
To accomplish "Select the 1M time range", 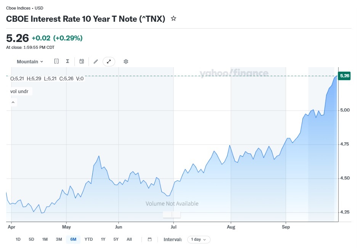I will click(x=45, y=239).
